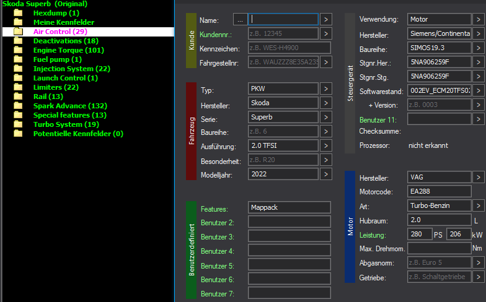Click the Limiters folder icon

(19, 87)
